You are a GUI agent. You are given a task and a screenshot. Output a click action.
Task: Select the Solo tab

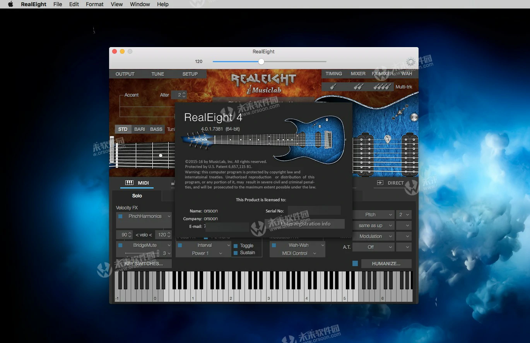(137, 196)
